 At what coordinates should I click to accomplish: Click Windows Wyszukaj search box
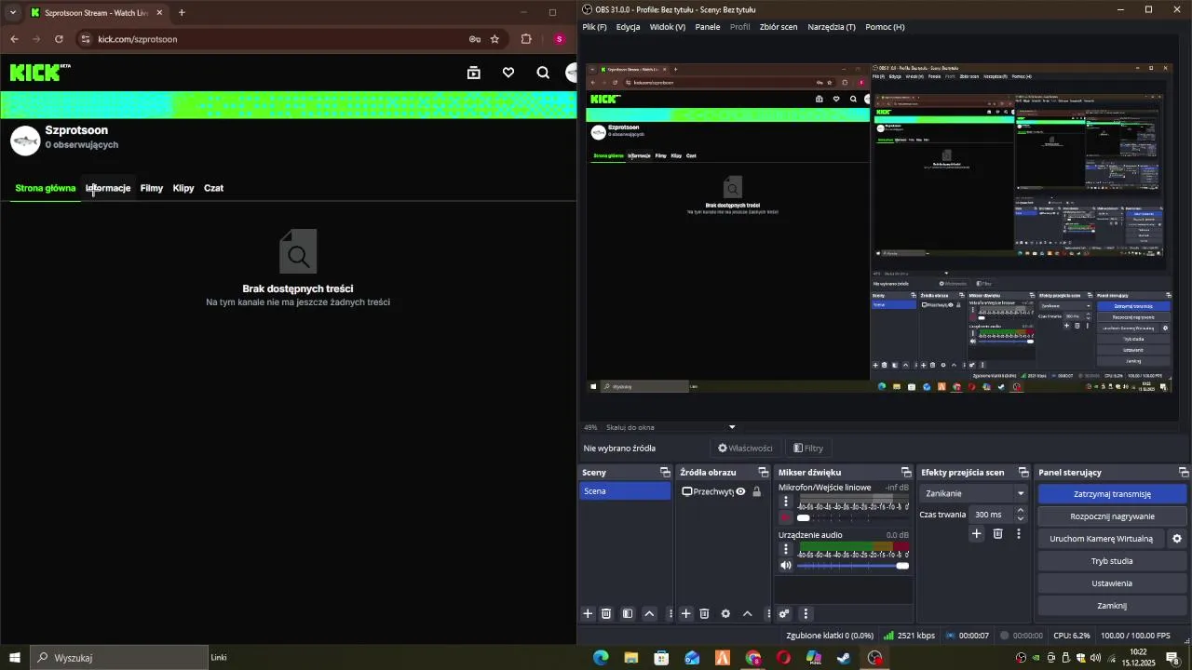coord(119,658)
